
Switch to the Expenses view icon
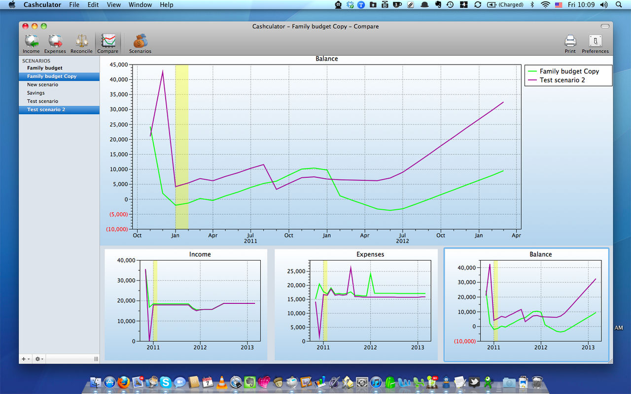point(55,43)
